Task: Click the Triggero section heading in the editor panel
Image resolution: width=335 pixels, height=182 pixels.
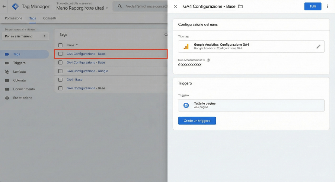Action: click(x=185, y=83)
